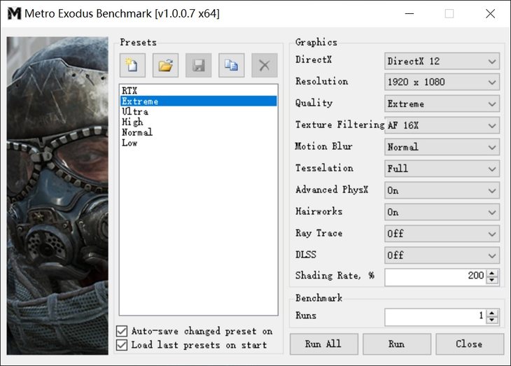511x366 pixels.
Task: Open the DLSS dropdown
Action: coord(442,255)
